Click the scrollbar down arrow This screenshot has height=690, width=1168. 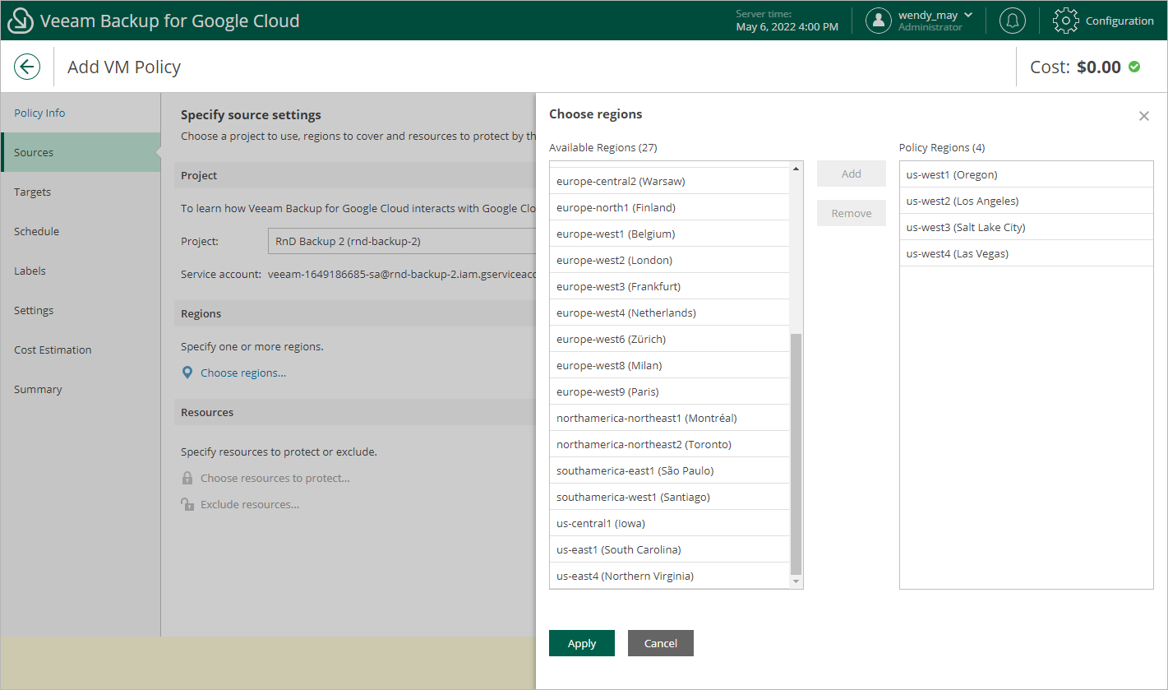pos(796,581)
